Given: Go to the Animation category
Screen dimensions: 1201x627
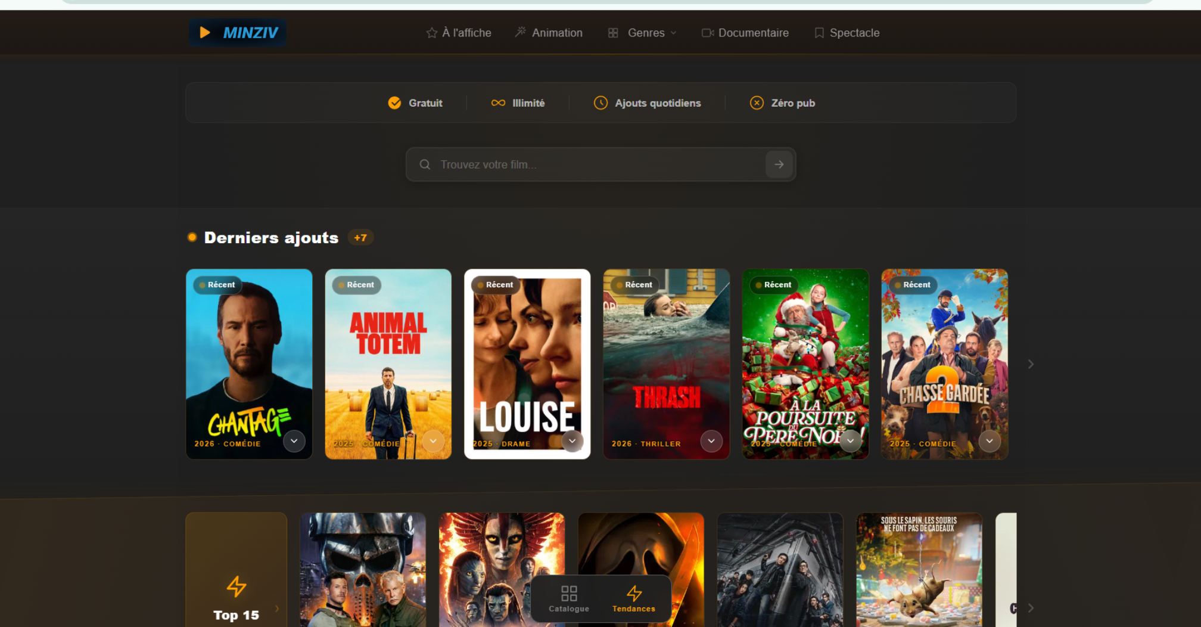Looking at the screenshot, I should (x=549, y=33).
